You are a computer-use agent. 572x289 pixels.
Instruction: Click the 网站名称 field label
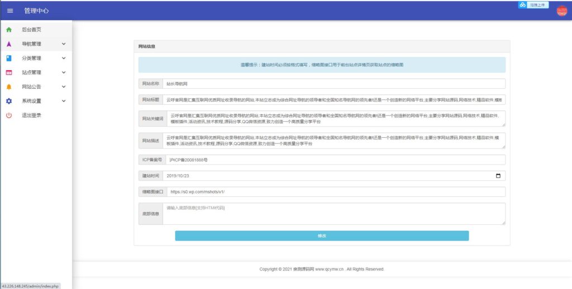(151, 84)
